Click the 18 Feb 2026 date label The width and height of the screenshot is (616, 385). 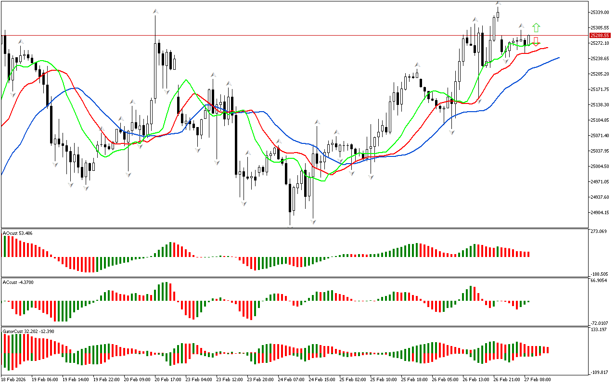click(14, 379)
